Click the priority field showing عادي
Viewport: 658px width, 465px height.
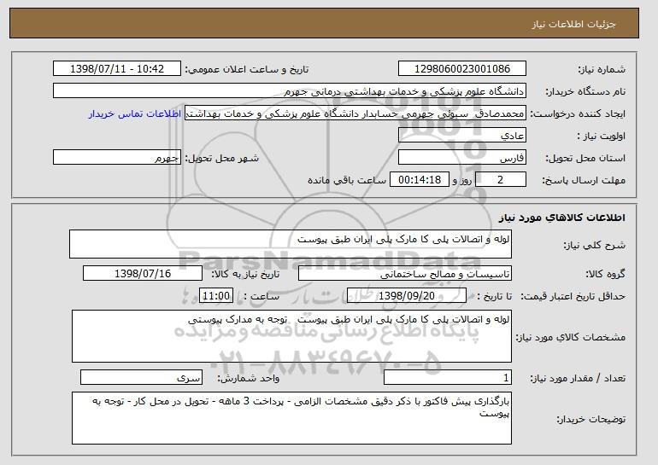click(x=462, y=136)
